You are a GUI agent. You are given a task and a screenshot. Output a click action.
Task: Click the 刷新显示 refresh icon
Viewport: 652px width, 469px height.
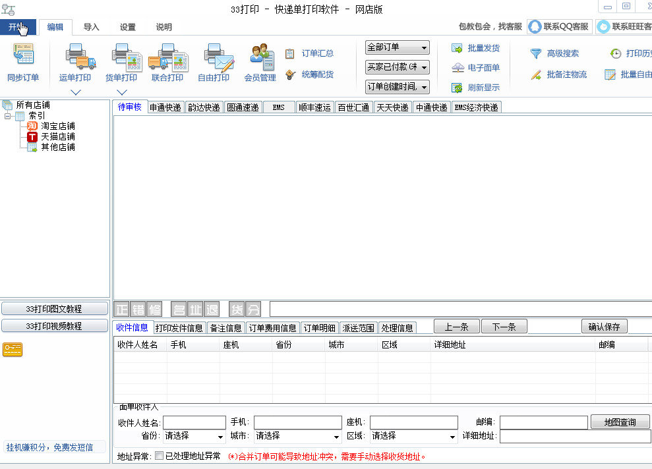tap(458, 88)
